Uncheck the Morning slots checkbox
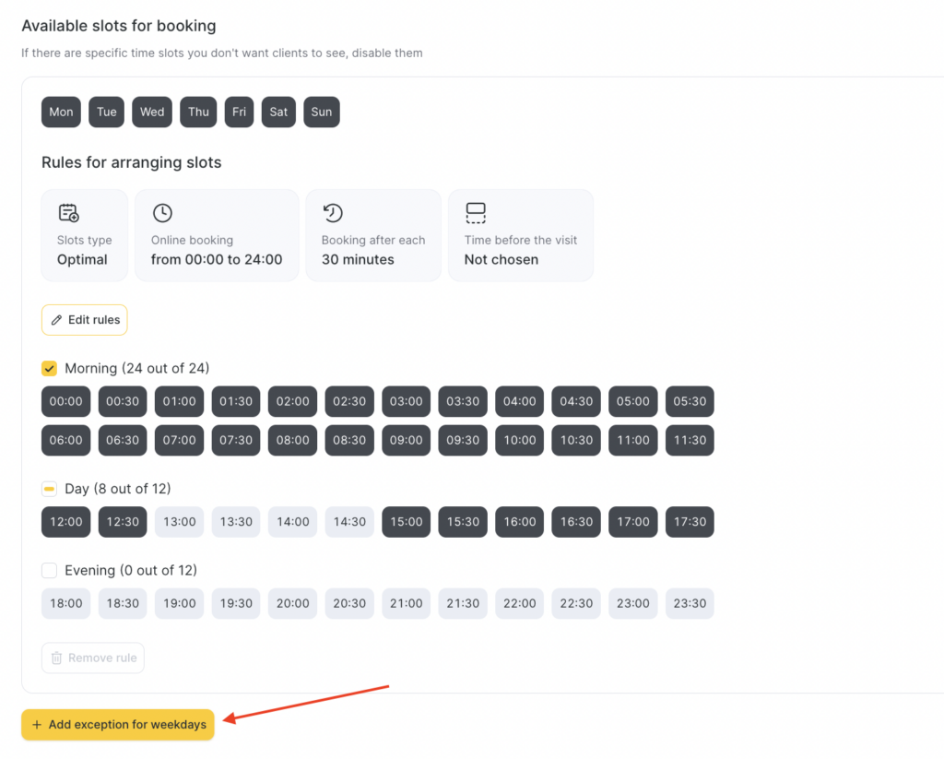The height and width of the screenshot is (759, 944). (50, 369)
